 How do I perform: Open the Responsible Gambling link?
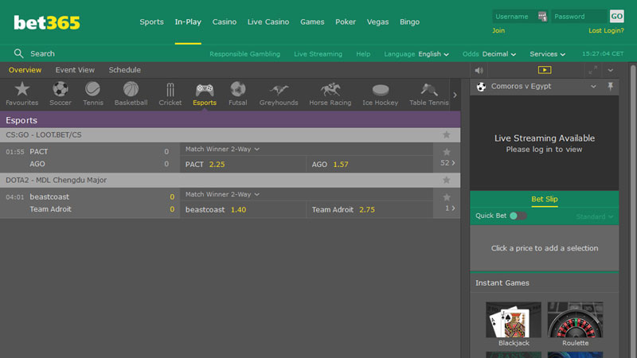click(x=244, y=54)
